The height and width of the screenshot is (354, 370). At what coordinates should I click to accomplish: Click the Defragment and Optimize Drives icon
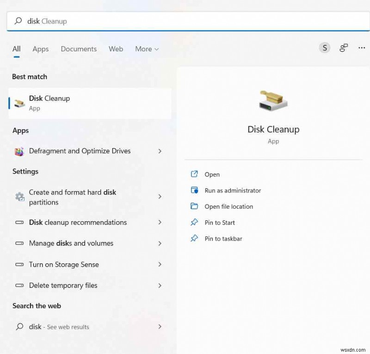19,151
